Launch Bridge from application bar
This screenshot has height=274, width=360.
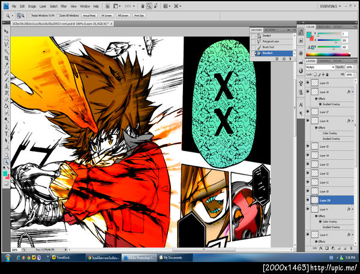tap(107, 6)
